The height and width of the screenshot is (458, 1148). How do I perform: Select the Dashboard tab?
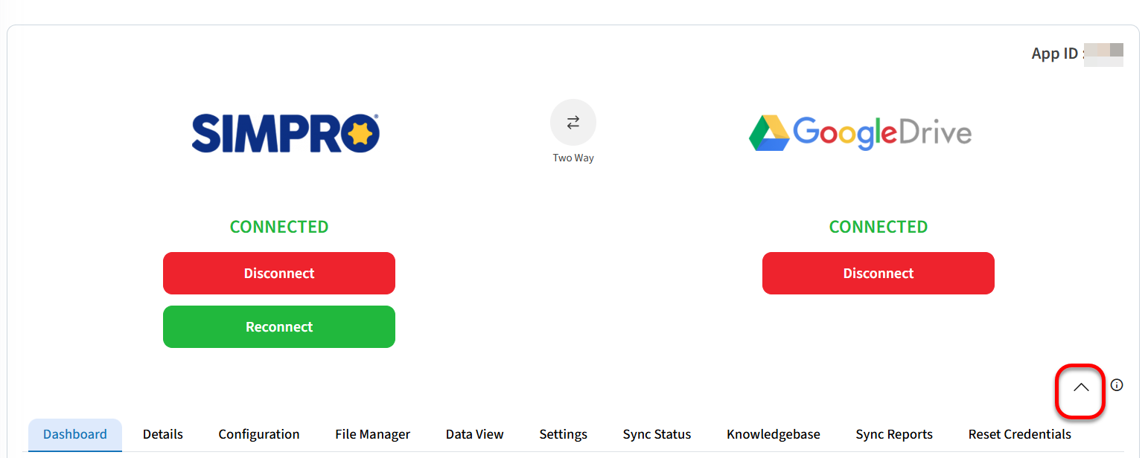pos(75,435)
